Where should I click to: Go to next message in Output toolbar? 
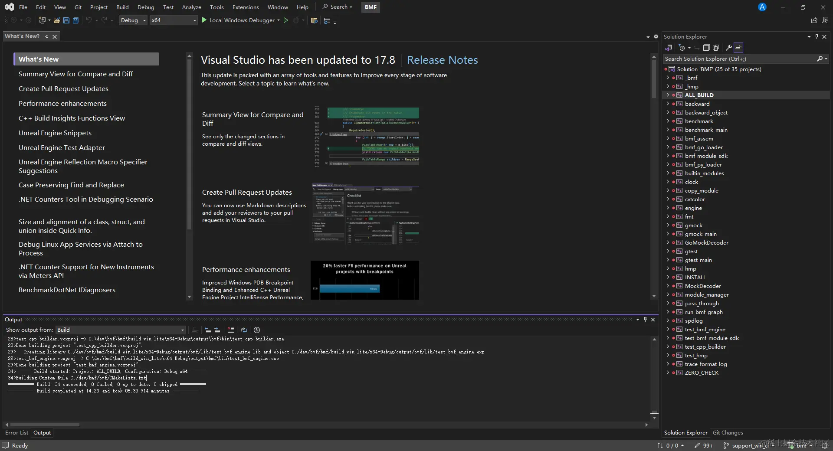click(x=217, y=330)
